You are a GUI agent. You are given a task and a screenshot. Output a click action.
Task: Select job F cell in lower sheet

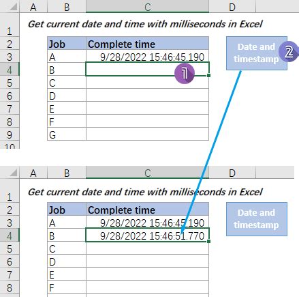point(67,287)
